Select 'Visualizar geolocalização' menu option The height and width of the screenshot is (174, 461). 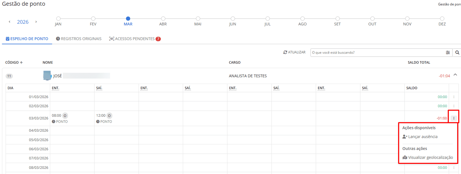click(x=430, y=157)
